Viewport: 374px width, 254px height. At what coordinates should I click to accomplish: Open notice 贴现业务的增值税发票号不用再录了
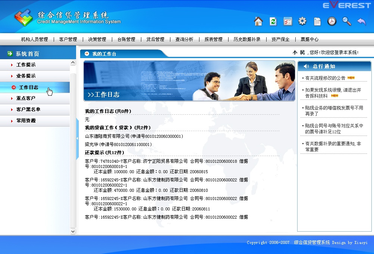click(x=334, y=111)
